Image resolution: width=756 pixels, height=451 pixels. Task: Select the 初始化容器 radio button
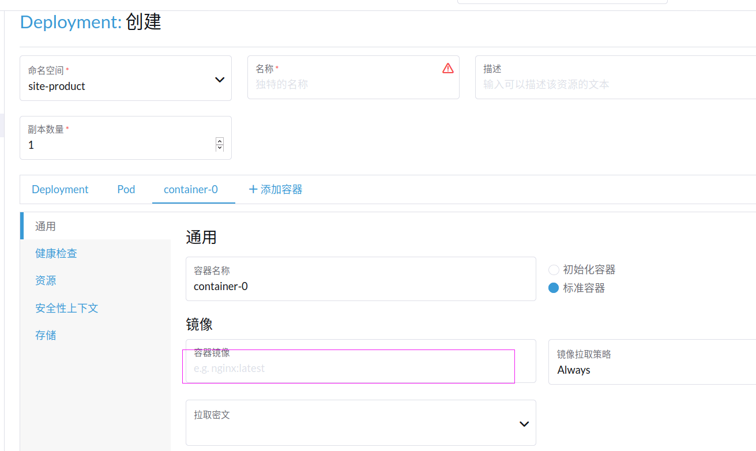point(554,269)
